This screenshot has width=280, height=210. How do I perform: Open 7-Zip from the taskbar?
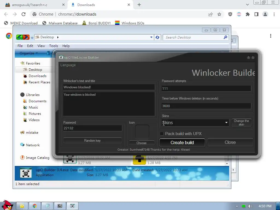click(60, 206)
